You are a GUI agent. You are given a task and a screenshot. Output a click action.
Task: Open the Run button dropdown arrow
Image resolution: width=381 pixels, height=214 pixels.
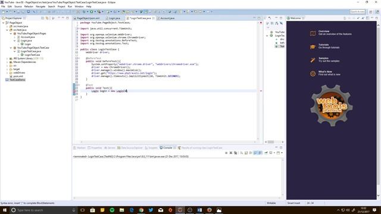pyautogui.click(x=95, y=12)
